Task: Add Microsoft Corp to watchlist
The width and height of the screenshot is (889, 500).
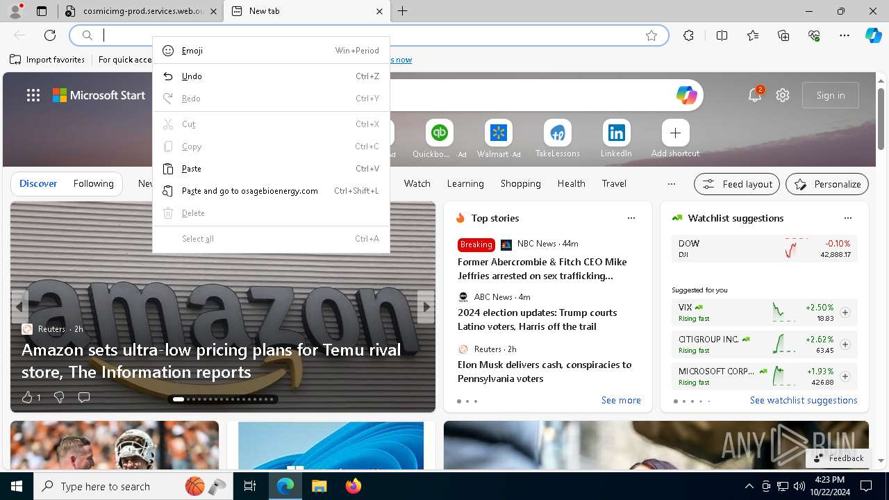Action: pyautogui.click(x=845, y=376)
